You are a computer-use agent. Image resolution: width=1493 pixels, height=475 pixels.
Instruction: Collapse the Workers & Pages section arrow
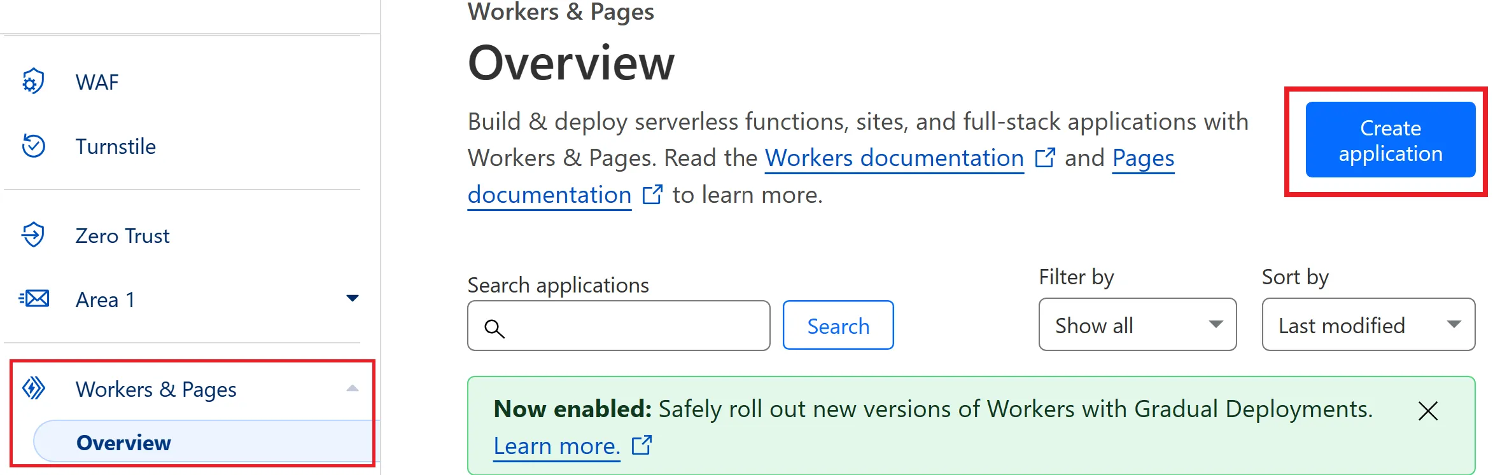352,388
